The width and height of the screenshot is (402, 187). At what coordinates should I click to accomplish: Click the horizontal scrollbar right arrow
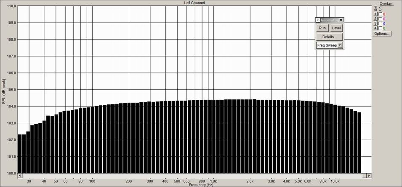coord(369,176)
